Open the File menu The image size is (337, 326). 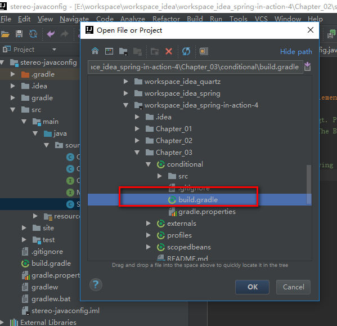click(6, 19)
